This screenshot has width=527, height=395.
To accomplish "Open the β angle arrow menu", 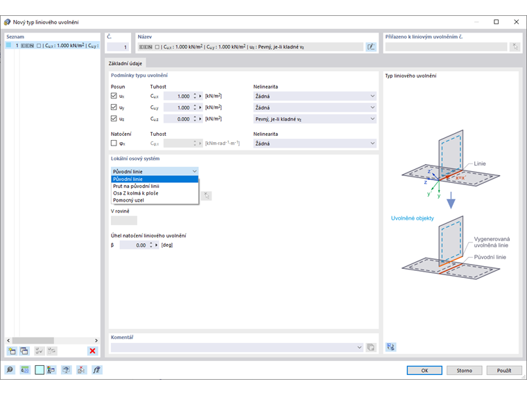I will 156,245.
